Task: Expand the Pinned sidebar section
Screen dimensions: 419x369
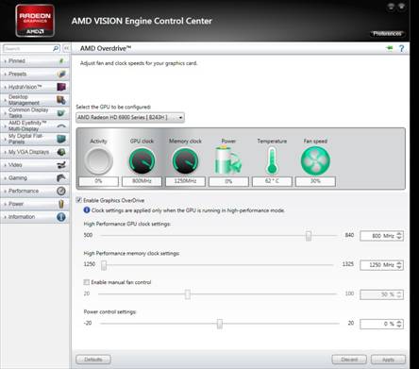Action: (x=5, y=61)
